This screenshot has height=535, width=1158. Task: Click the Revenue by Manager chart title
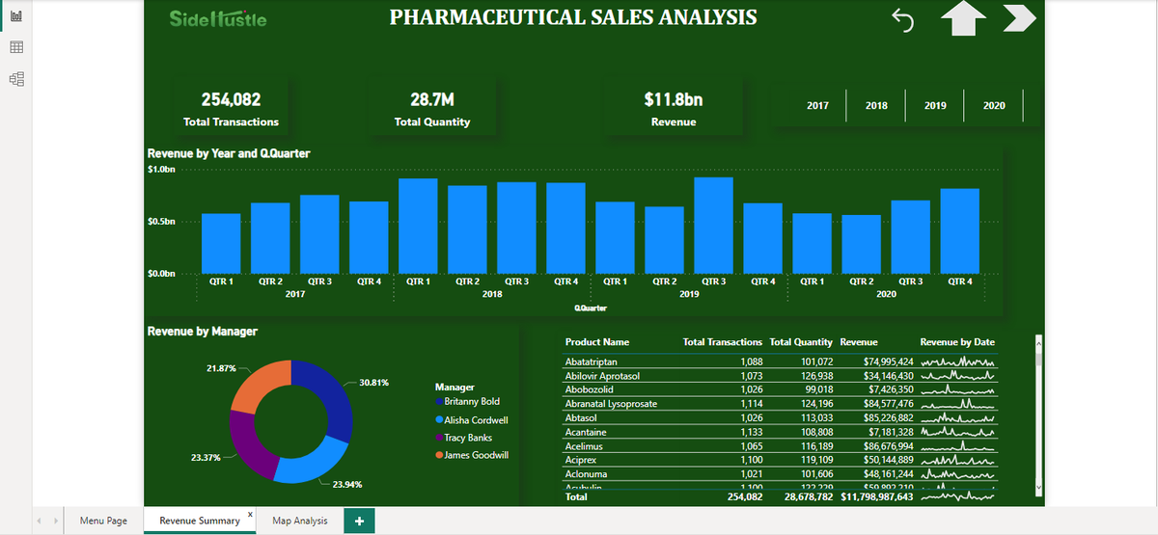[203, 332]
